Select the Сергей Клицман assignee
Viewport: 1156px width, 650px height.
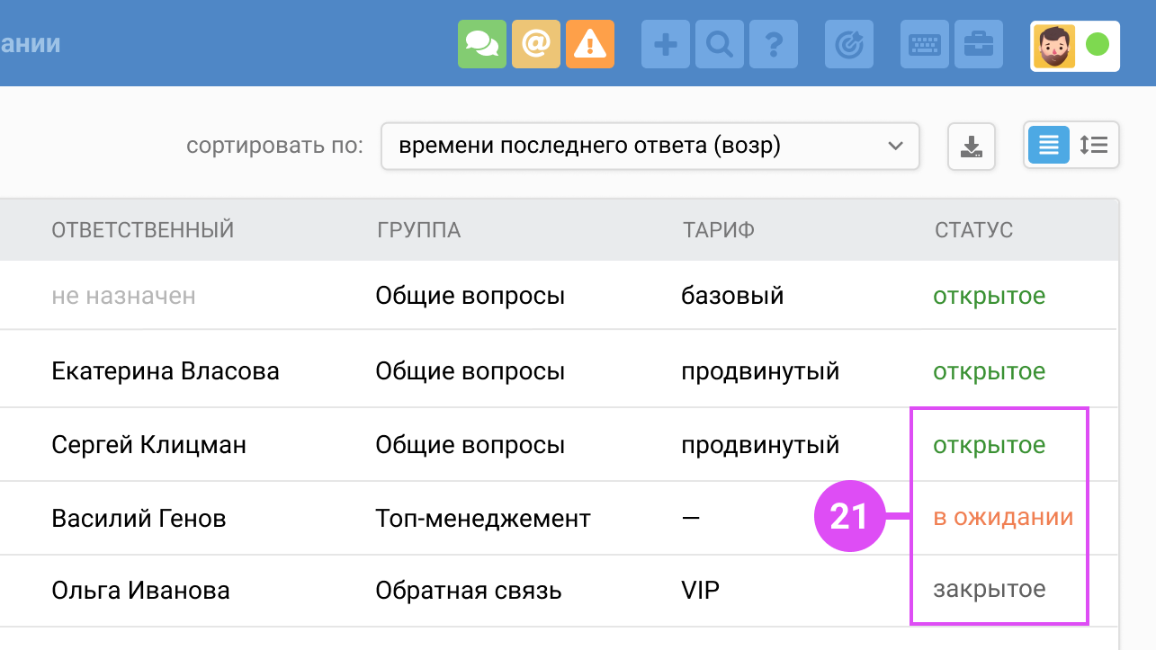point(149,445)
